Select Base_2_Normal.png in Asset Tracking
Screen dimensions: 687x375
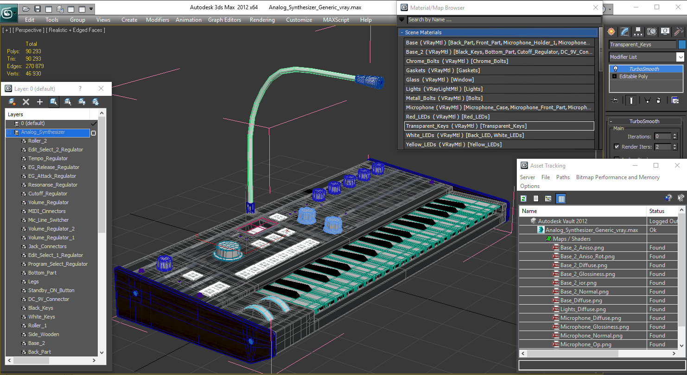[585, 292]
